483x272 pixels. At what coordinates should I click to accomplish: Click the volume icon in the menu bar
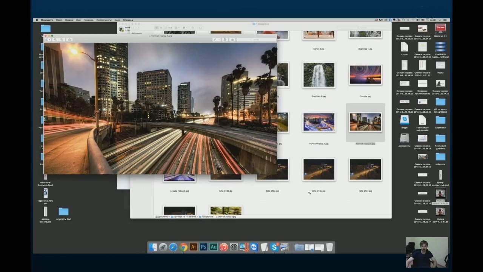(417, 20)
